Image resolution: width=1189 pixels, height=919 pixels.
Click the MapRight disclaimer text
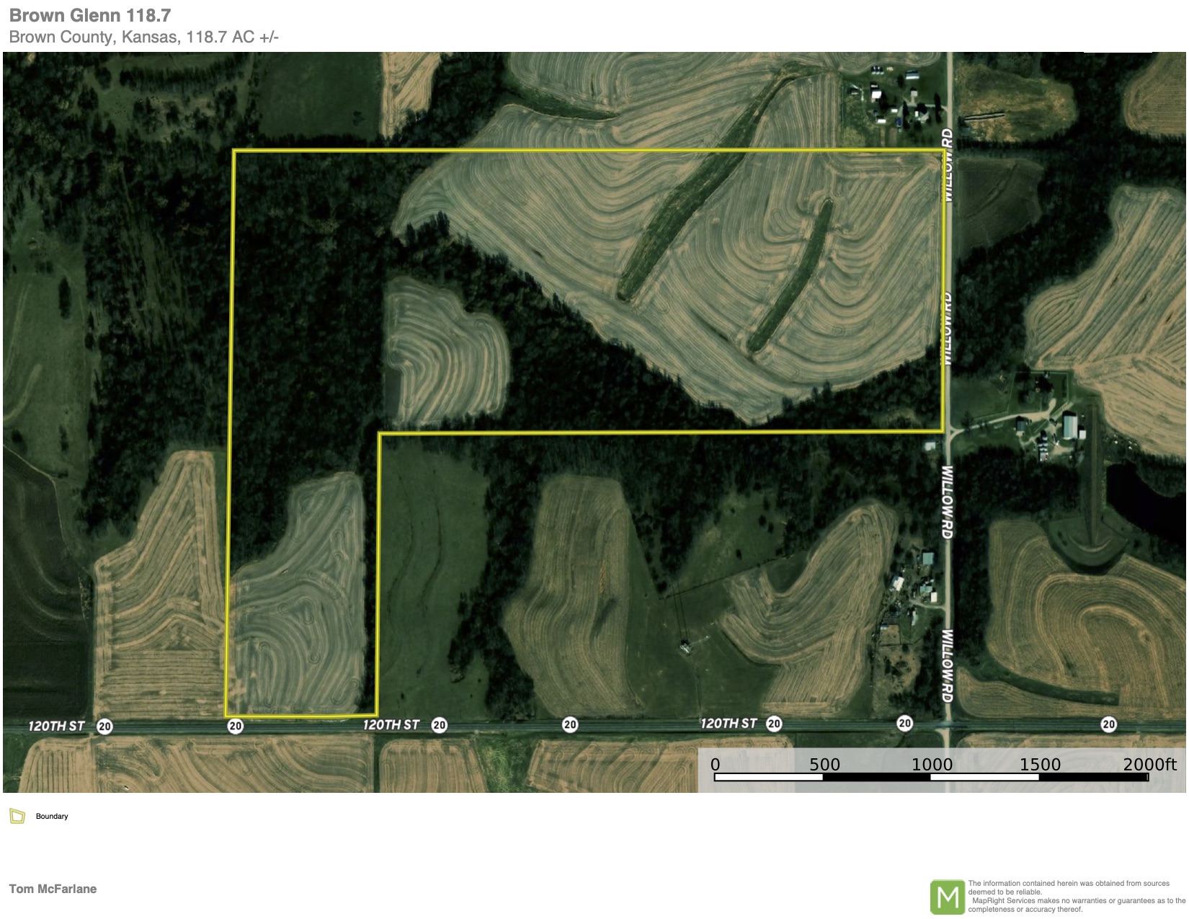[x=1076, y=896]
